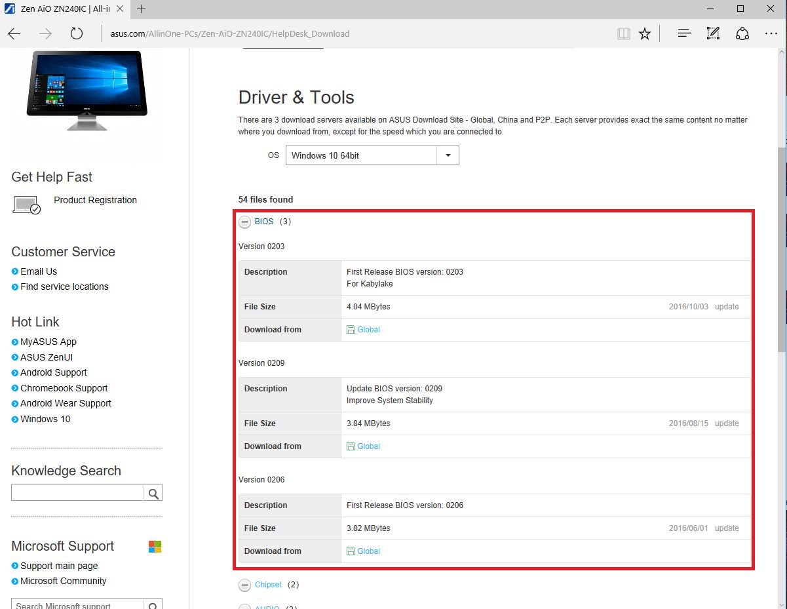
Task: Click the '2016/08/15' update date
Action: coord(689,423)
